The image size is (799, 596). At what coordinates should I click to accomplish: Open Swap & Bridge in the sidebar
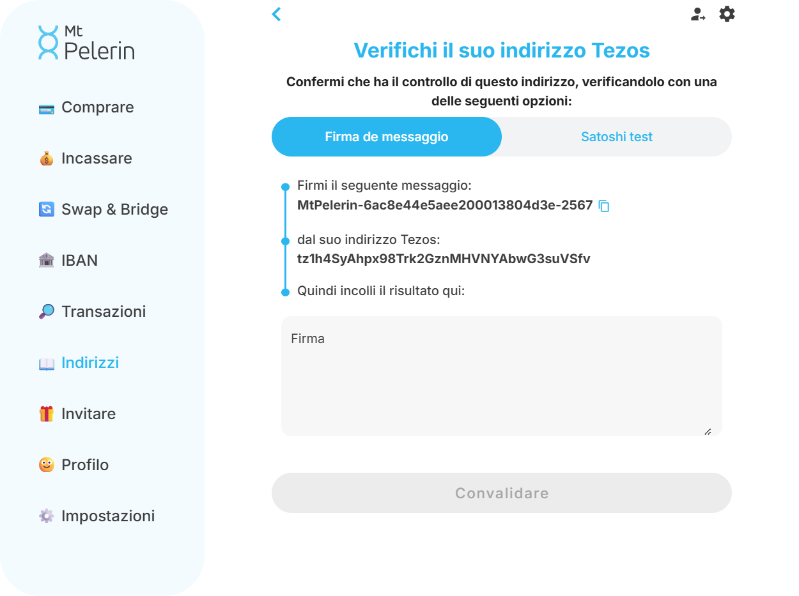coord(114,210)
